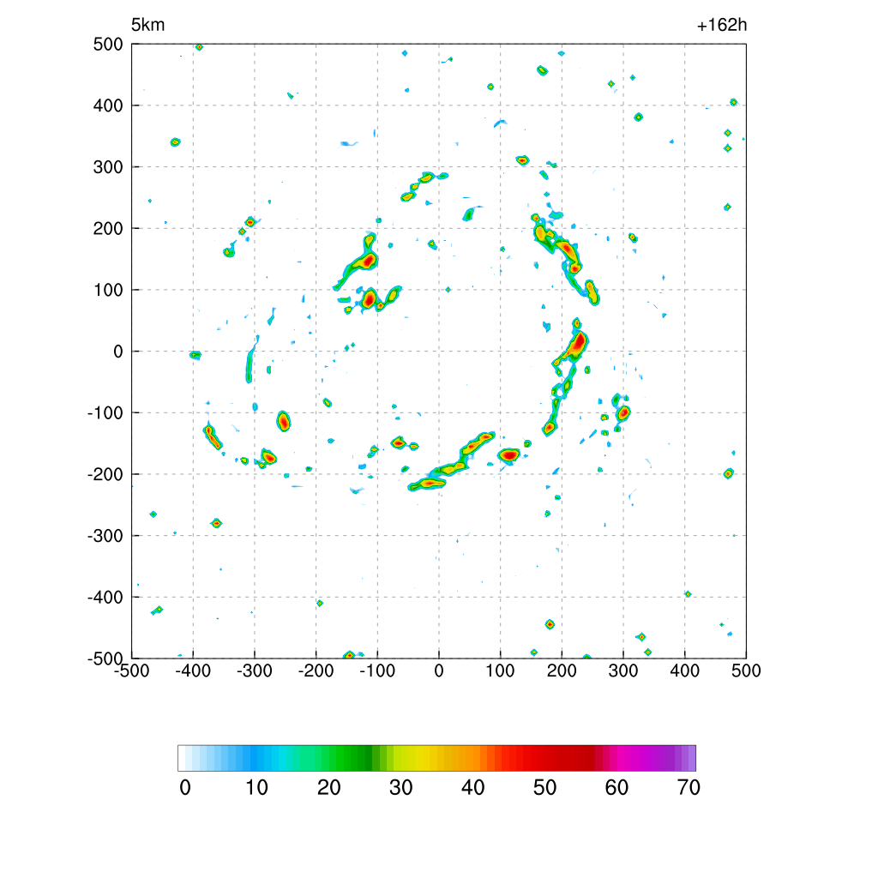Click the yellow section of the colorbar

tap(418, 758)
